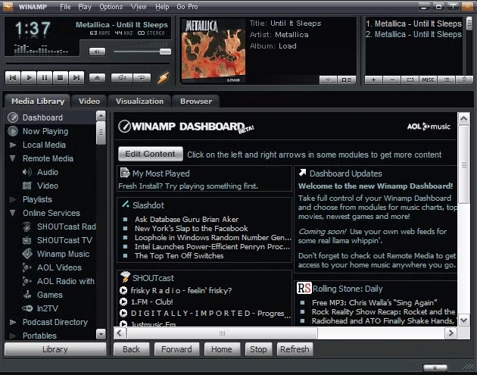Stop playback with the square Stop icon
Viewport: 477px width, 375px height.
61,77
